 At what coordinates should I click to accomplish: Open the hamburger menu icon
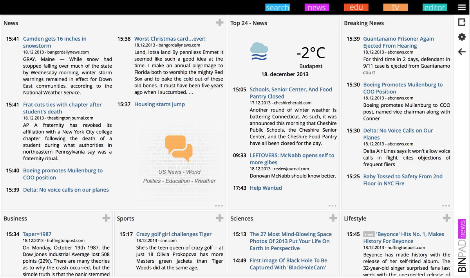tap(462, 7)
